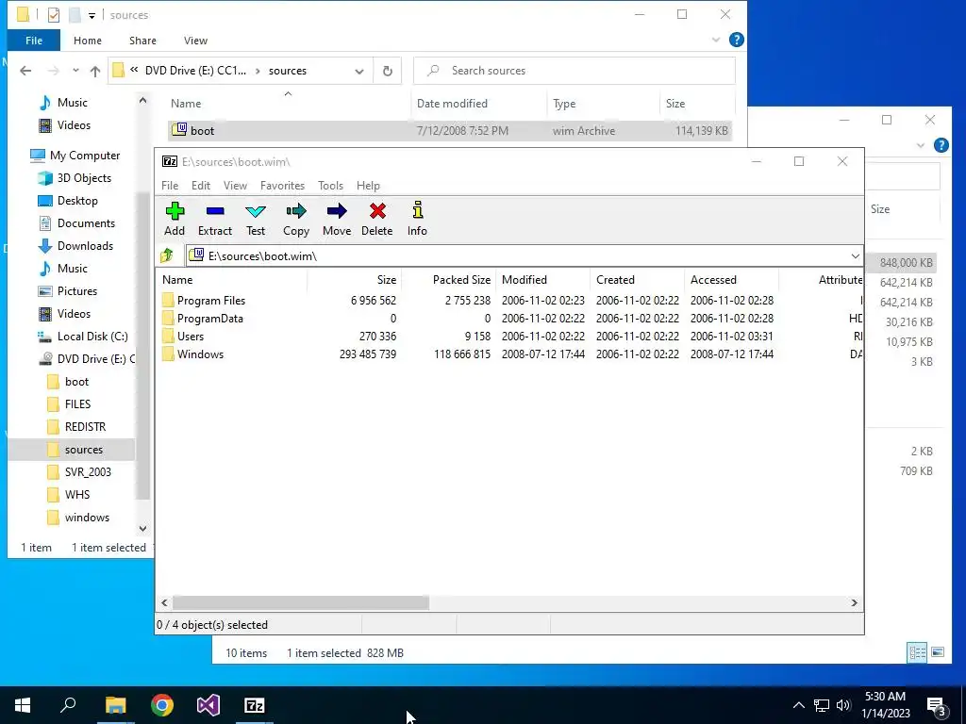Open Explorer Help question mark icon
The width and height of the screenshot is (966, 724).
(736, 40)
